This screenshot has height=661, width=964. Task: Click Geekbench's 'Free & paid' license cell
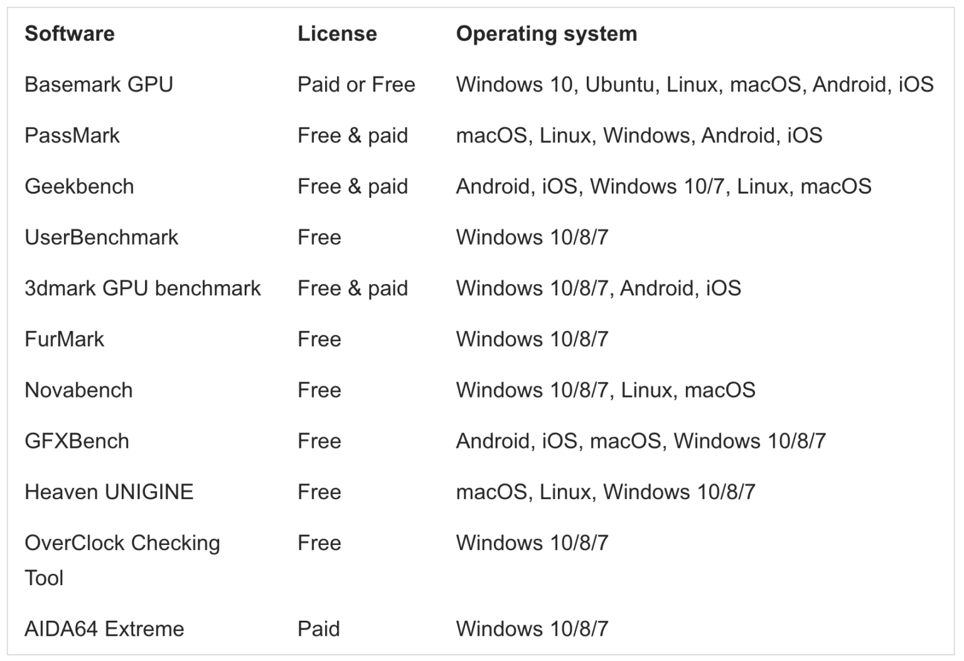click(352, 186)
